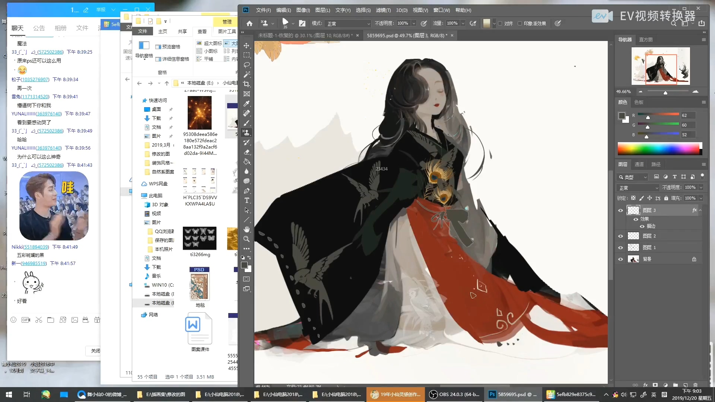Select the Dodge tool

click(x=247, y=181)
